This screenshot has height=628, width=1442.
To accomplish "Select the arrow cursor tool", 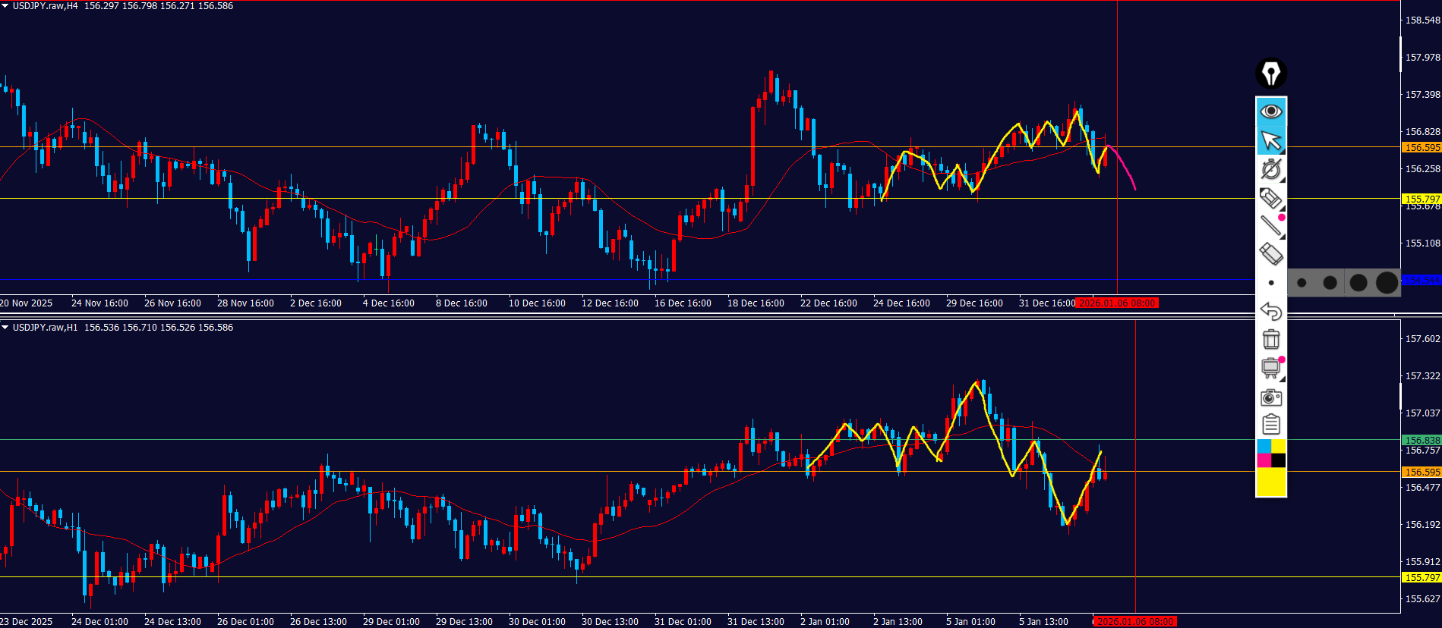I will [x=1270, y=140].
